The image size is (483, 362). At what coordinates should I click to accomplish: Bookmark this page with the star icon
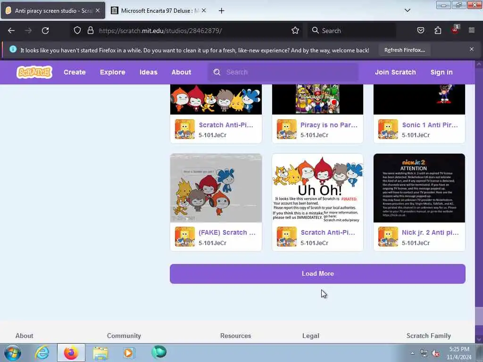tap(295, 30)
